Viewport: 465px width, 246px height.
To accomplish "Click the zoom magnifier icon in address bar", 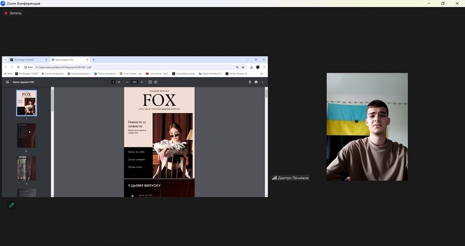I will [237, 67].
